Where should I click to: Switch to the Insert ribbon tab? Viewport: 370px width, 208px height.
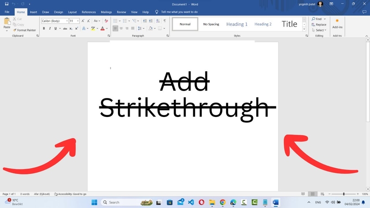tap(33, 12)
